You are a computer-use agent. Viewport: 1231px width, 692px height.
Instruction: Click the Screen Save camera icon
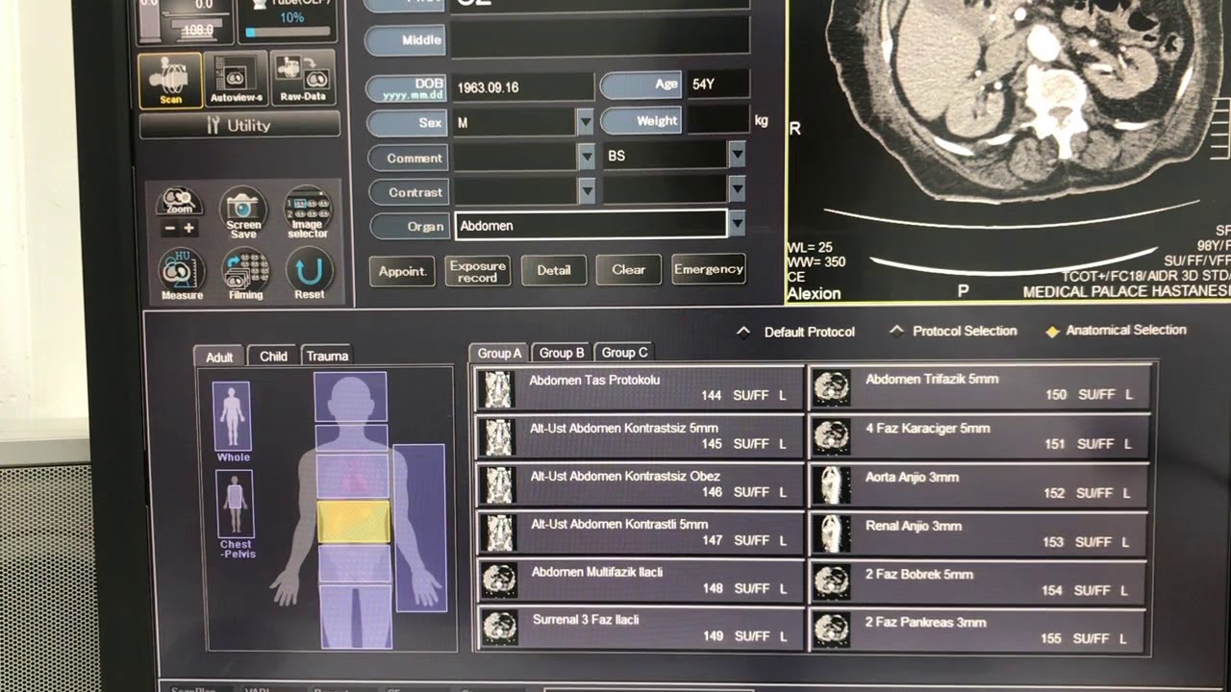click(x=243, y=212)
